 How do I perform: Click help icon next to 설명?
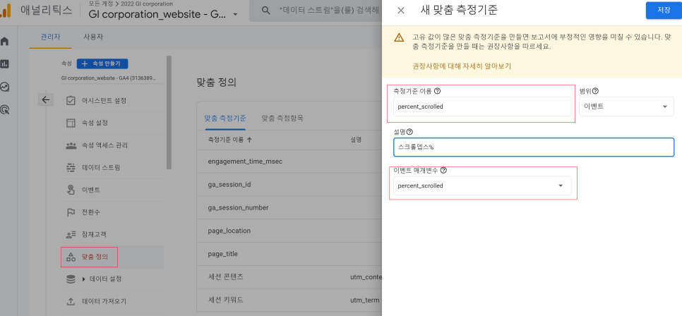[409, 132]
